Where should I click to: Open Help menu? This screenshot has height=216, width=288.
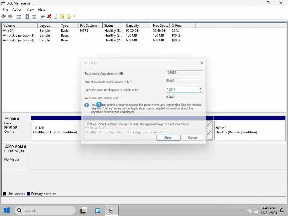(42, 10)
